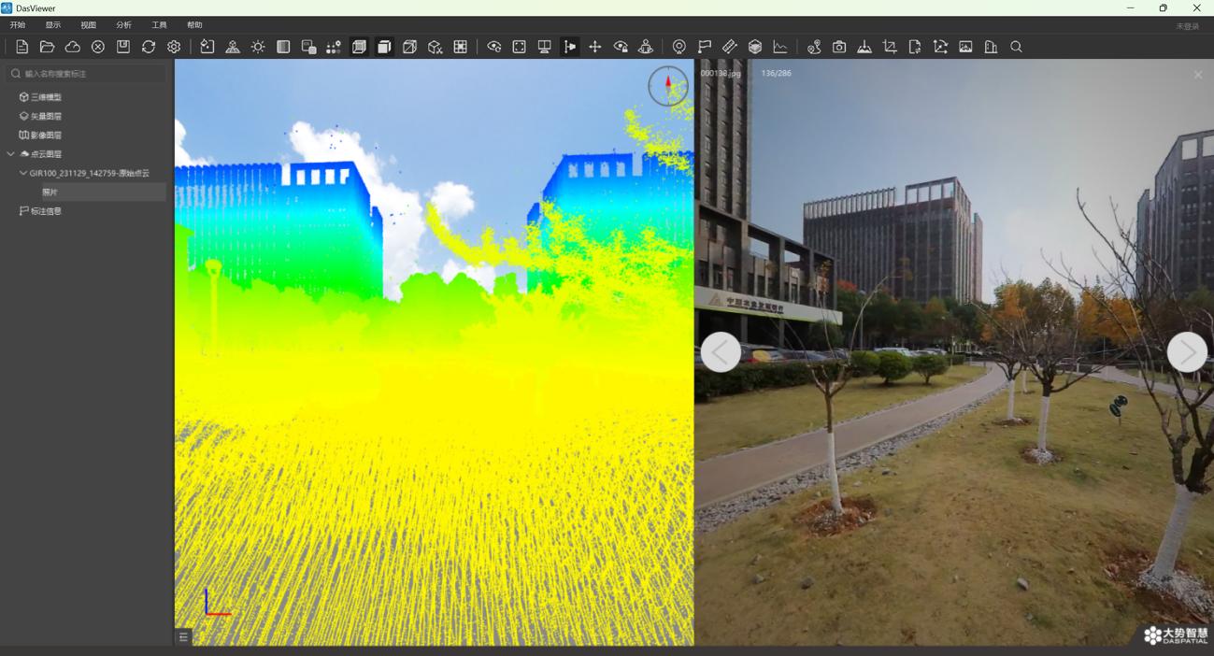
Task: Close the photo viewer panel
Action: point(1198,75)
